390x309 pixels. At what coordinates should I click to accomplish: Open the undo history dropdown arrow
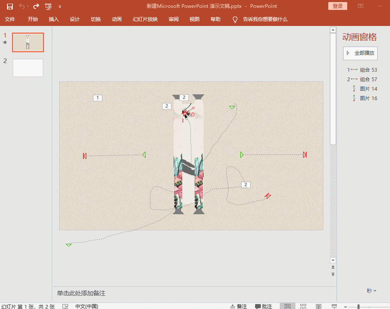point(28,7)
